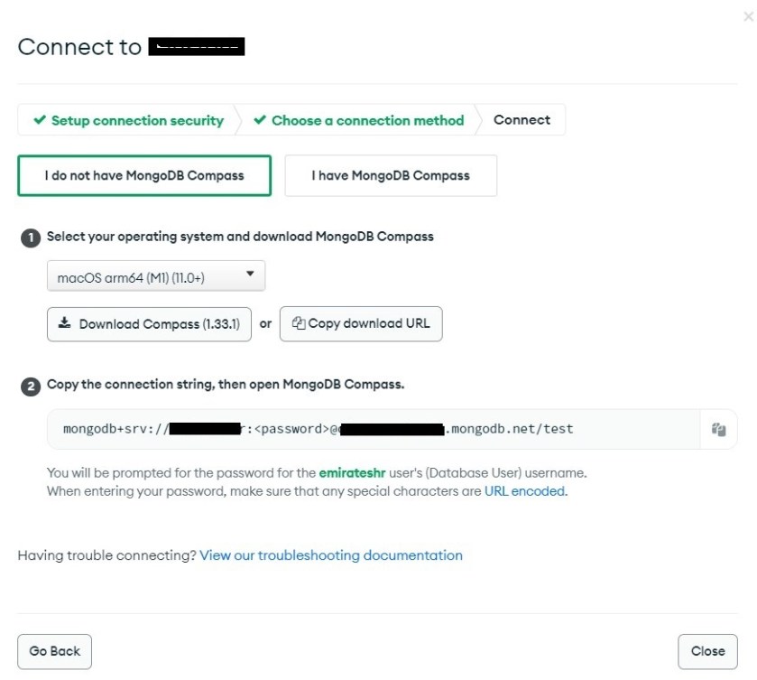Click the step 2 number badge
Screen dimensions: 757x680
(30, 387)
